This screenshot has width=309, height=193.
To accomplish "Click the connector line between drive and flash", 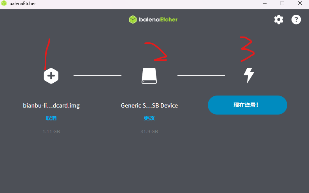I will [x=201, y=76].
